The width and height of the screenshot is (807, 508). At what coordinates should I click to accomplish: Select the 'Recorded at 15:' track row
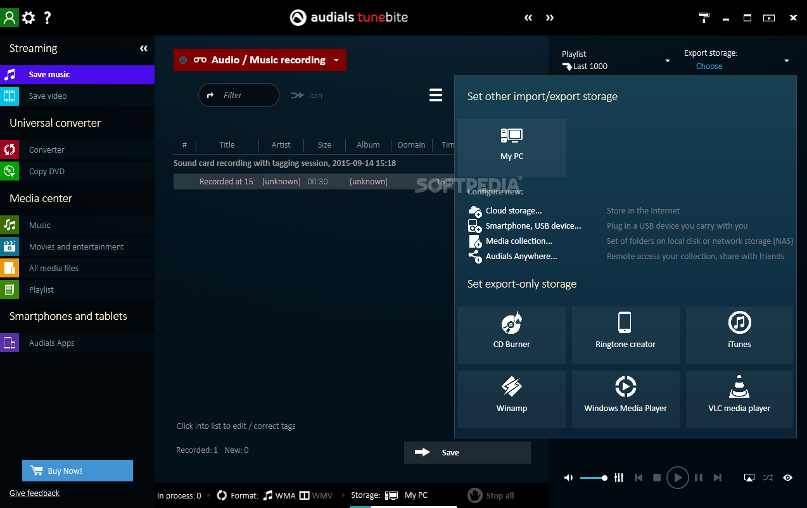(x=314, y=182)
